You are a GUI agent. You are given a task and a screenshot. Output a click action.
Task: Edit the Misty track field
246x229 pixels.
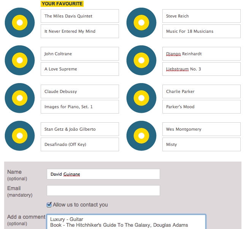(x=202, y=144)
